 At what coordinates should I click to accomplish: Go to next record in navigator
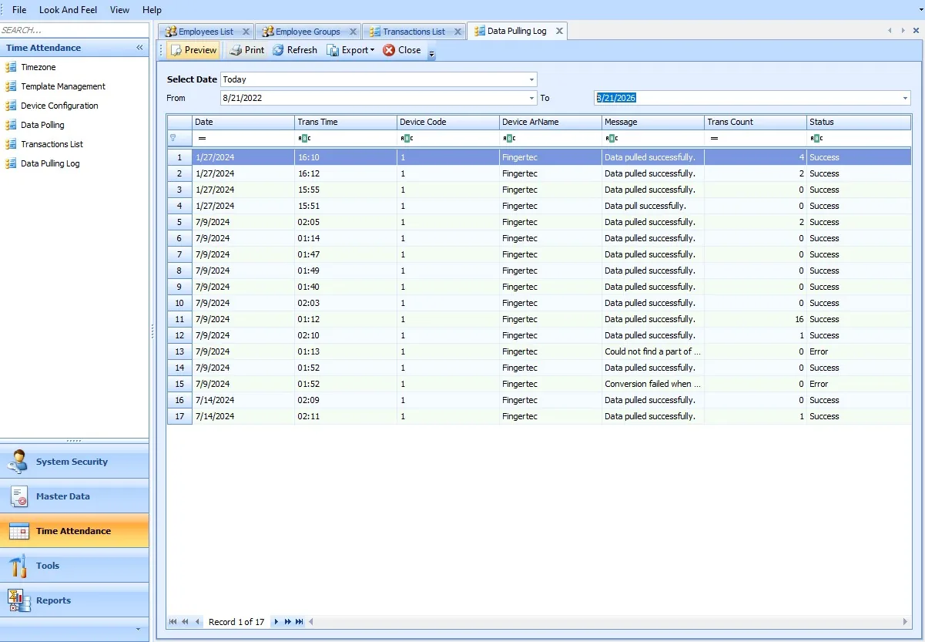[276, 622]
